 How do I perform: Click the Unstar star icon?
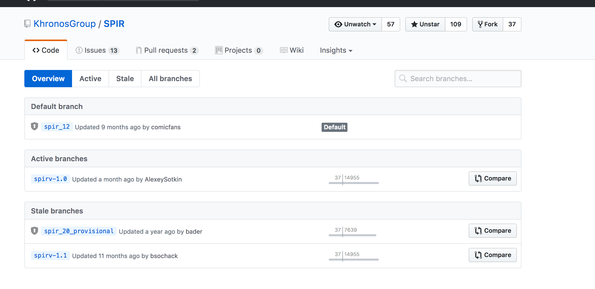pos(414,24)
